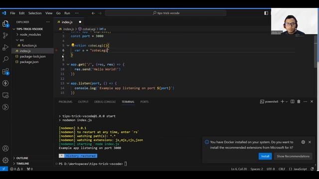
Task: Click Install in Docker notification
Action: [x=265, y=156]
